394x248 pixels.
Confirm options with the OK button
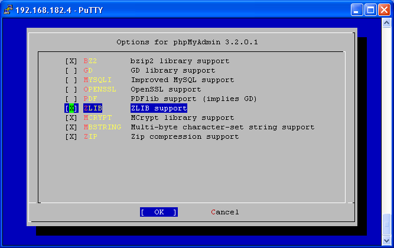pos(159,212)
